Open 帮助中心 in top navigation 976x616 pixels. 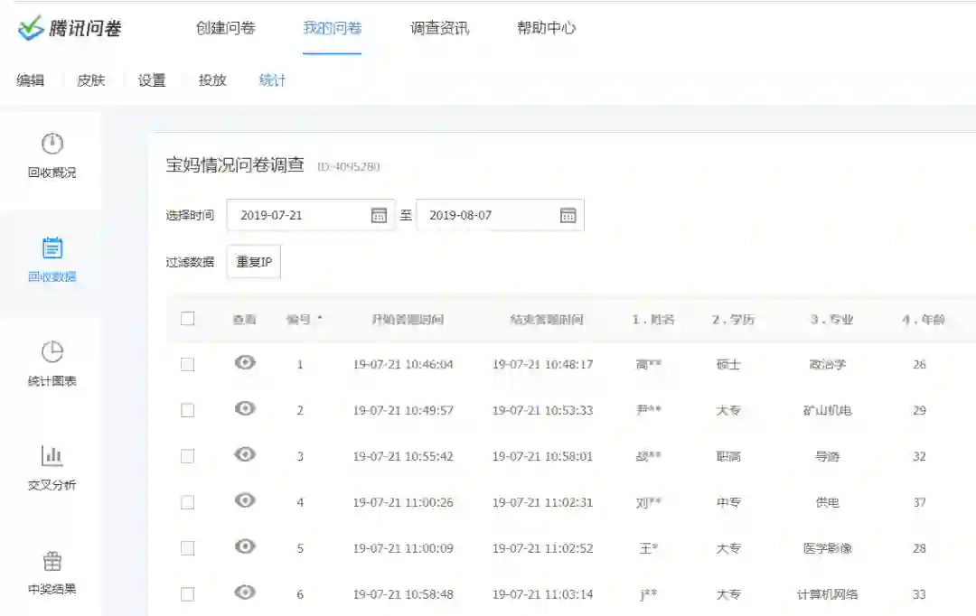click(x=547, y=28)
